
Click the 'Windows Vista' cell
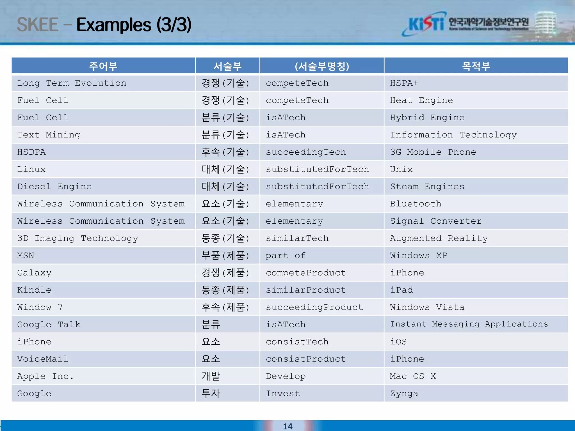476,307
